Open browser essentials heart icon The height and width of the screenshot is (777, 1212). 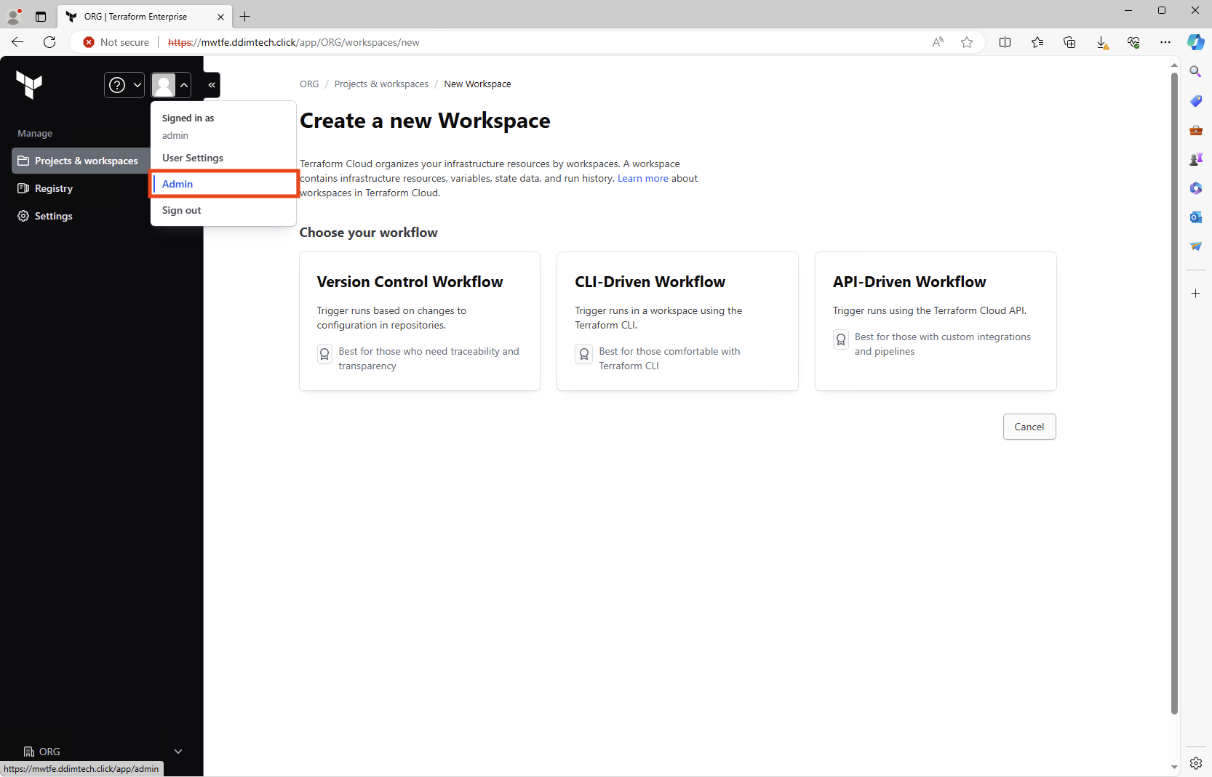coord(1133,42)
